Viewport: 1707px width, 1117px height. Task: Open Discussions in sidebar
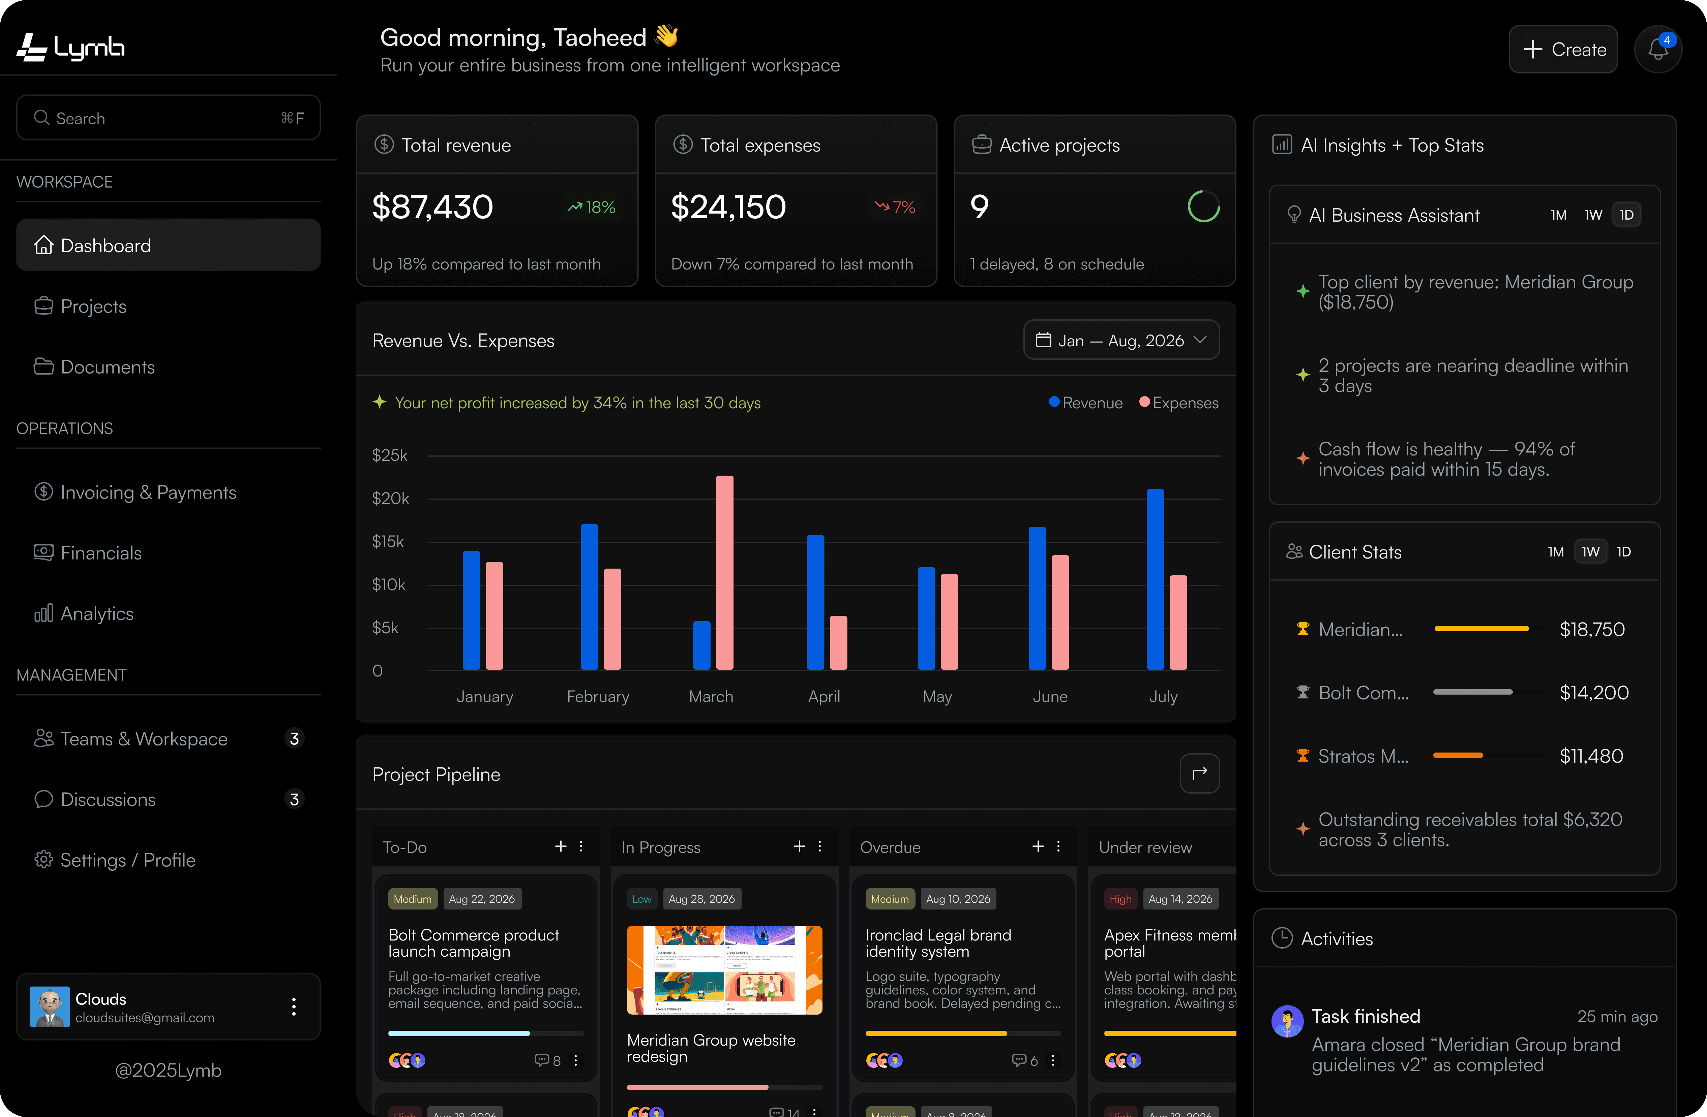(169, 799)
